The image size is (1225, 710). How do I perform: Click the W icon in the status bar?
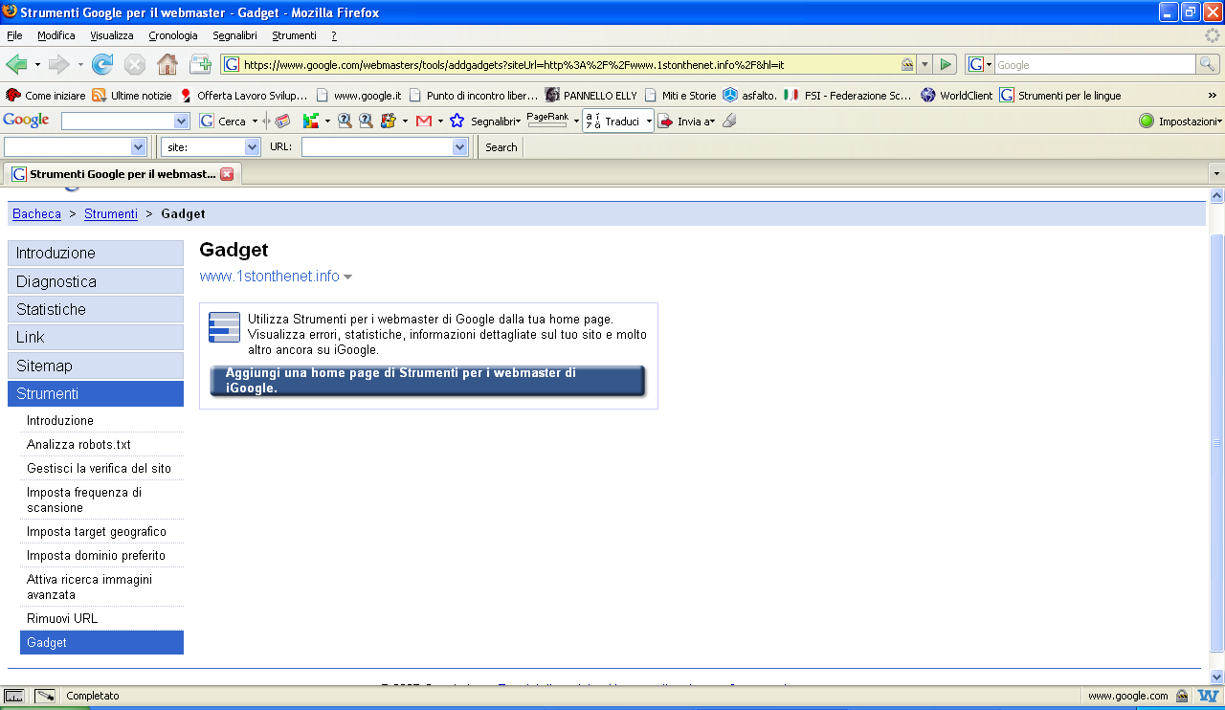click(x=1208, y=697)
